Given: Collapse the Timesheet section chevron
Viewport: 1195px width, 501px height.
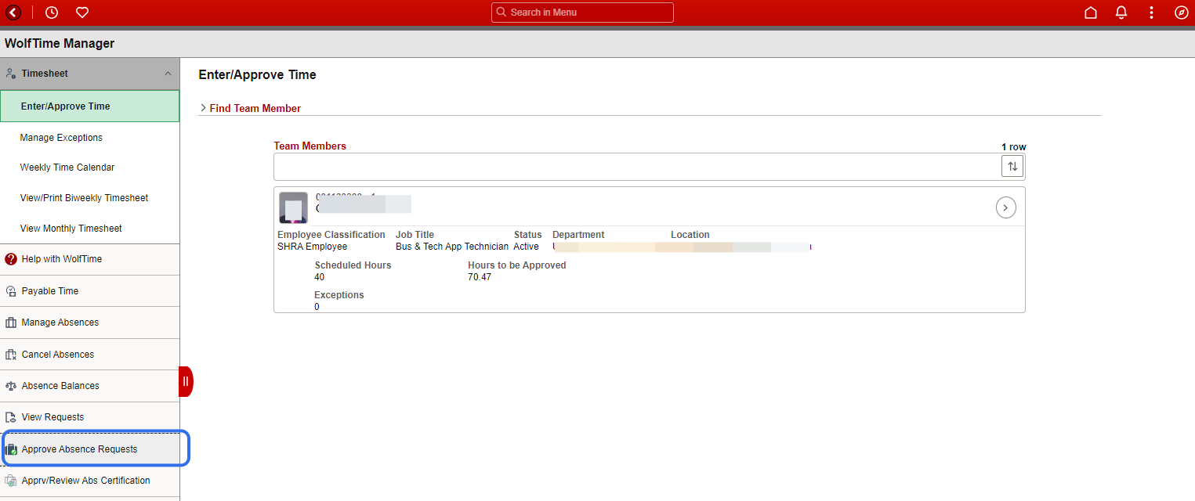Looking at the screenshot, I should tap(168, 74).
